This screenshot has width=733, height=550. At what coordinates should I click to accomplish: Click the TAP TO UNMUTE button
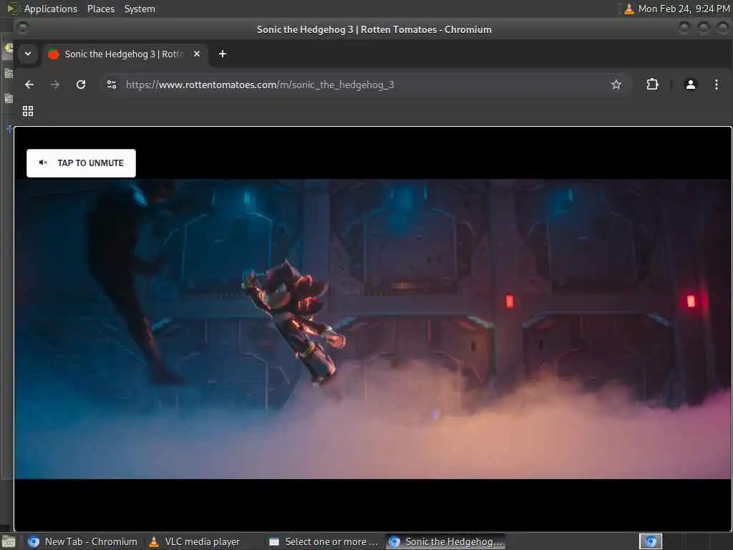tap(81, 163)
